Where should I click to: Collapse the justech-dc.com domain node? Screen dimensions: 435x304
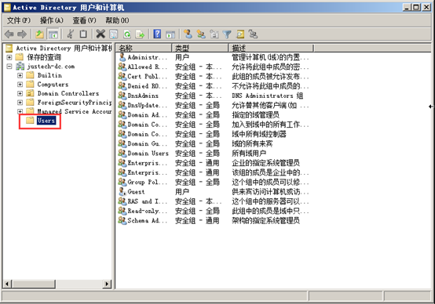(9, 67)
